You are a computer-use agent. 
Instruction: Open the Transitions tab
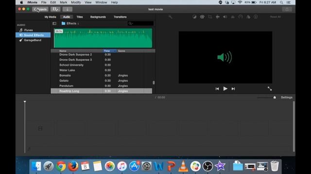point(120,17)
